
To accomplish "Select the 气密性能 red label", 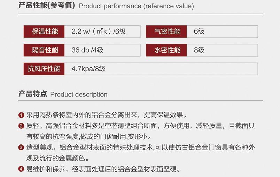I will tap(166, 32).
